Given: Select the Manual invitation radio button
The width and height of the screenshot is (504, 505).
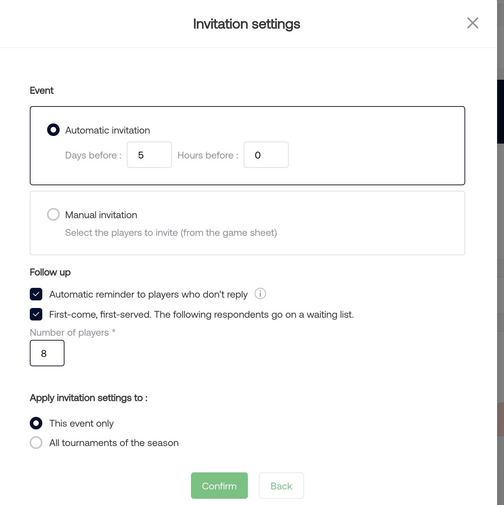Looking at the screenshot, I should pos(53,214).
